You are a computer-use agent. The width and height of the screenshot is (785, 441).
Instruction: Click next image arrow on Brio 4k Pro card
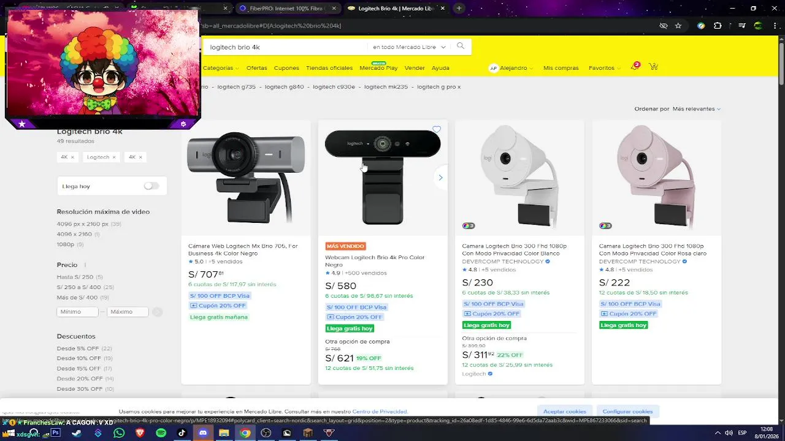coord(440,178)
